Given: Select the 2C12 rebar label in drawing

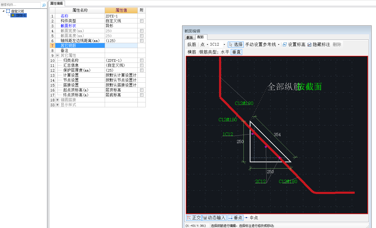Looking at the screenshot, I should pos(260,181).
